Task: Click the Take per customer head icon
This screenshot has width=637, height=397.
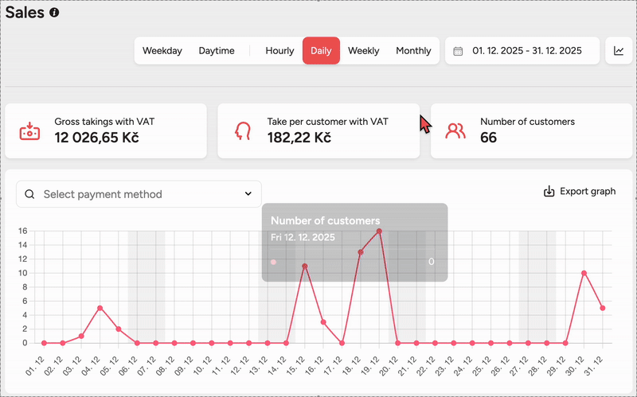Action: pyautogui.click(x=242, y=130)
